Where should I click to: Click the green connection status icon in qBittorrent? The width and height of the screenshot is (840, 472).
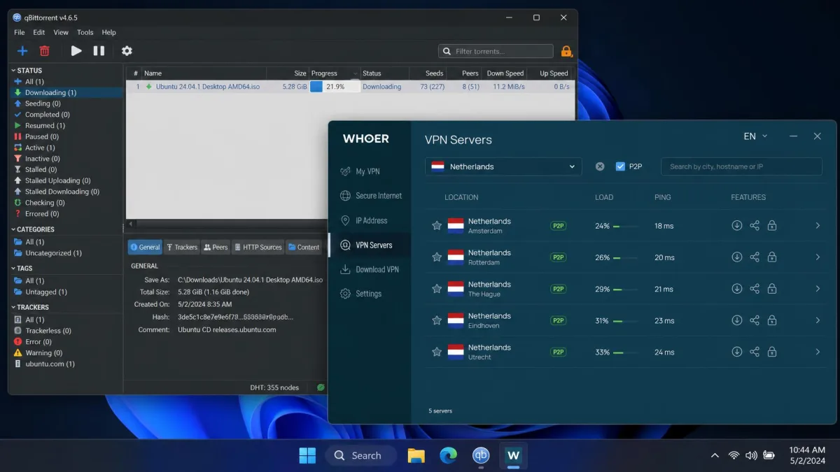[x=321, y=387]
